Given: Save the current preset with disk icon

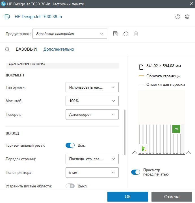Looking at the screenshot, I should tap(115, 34).
